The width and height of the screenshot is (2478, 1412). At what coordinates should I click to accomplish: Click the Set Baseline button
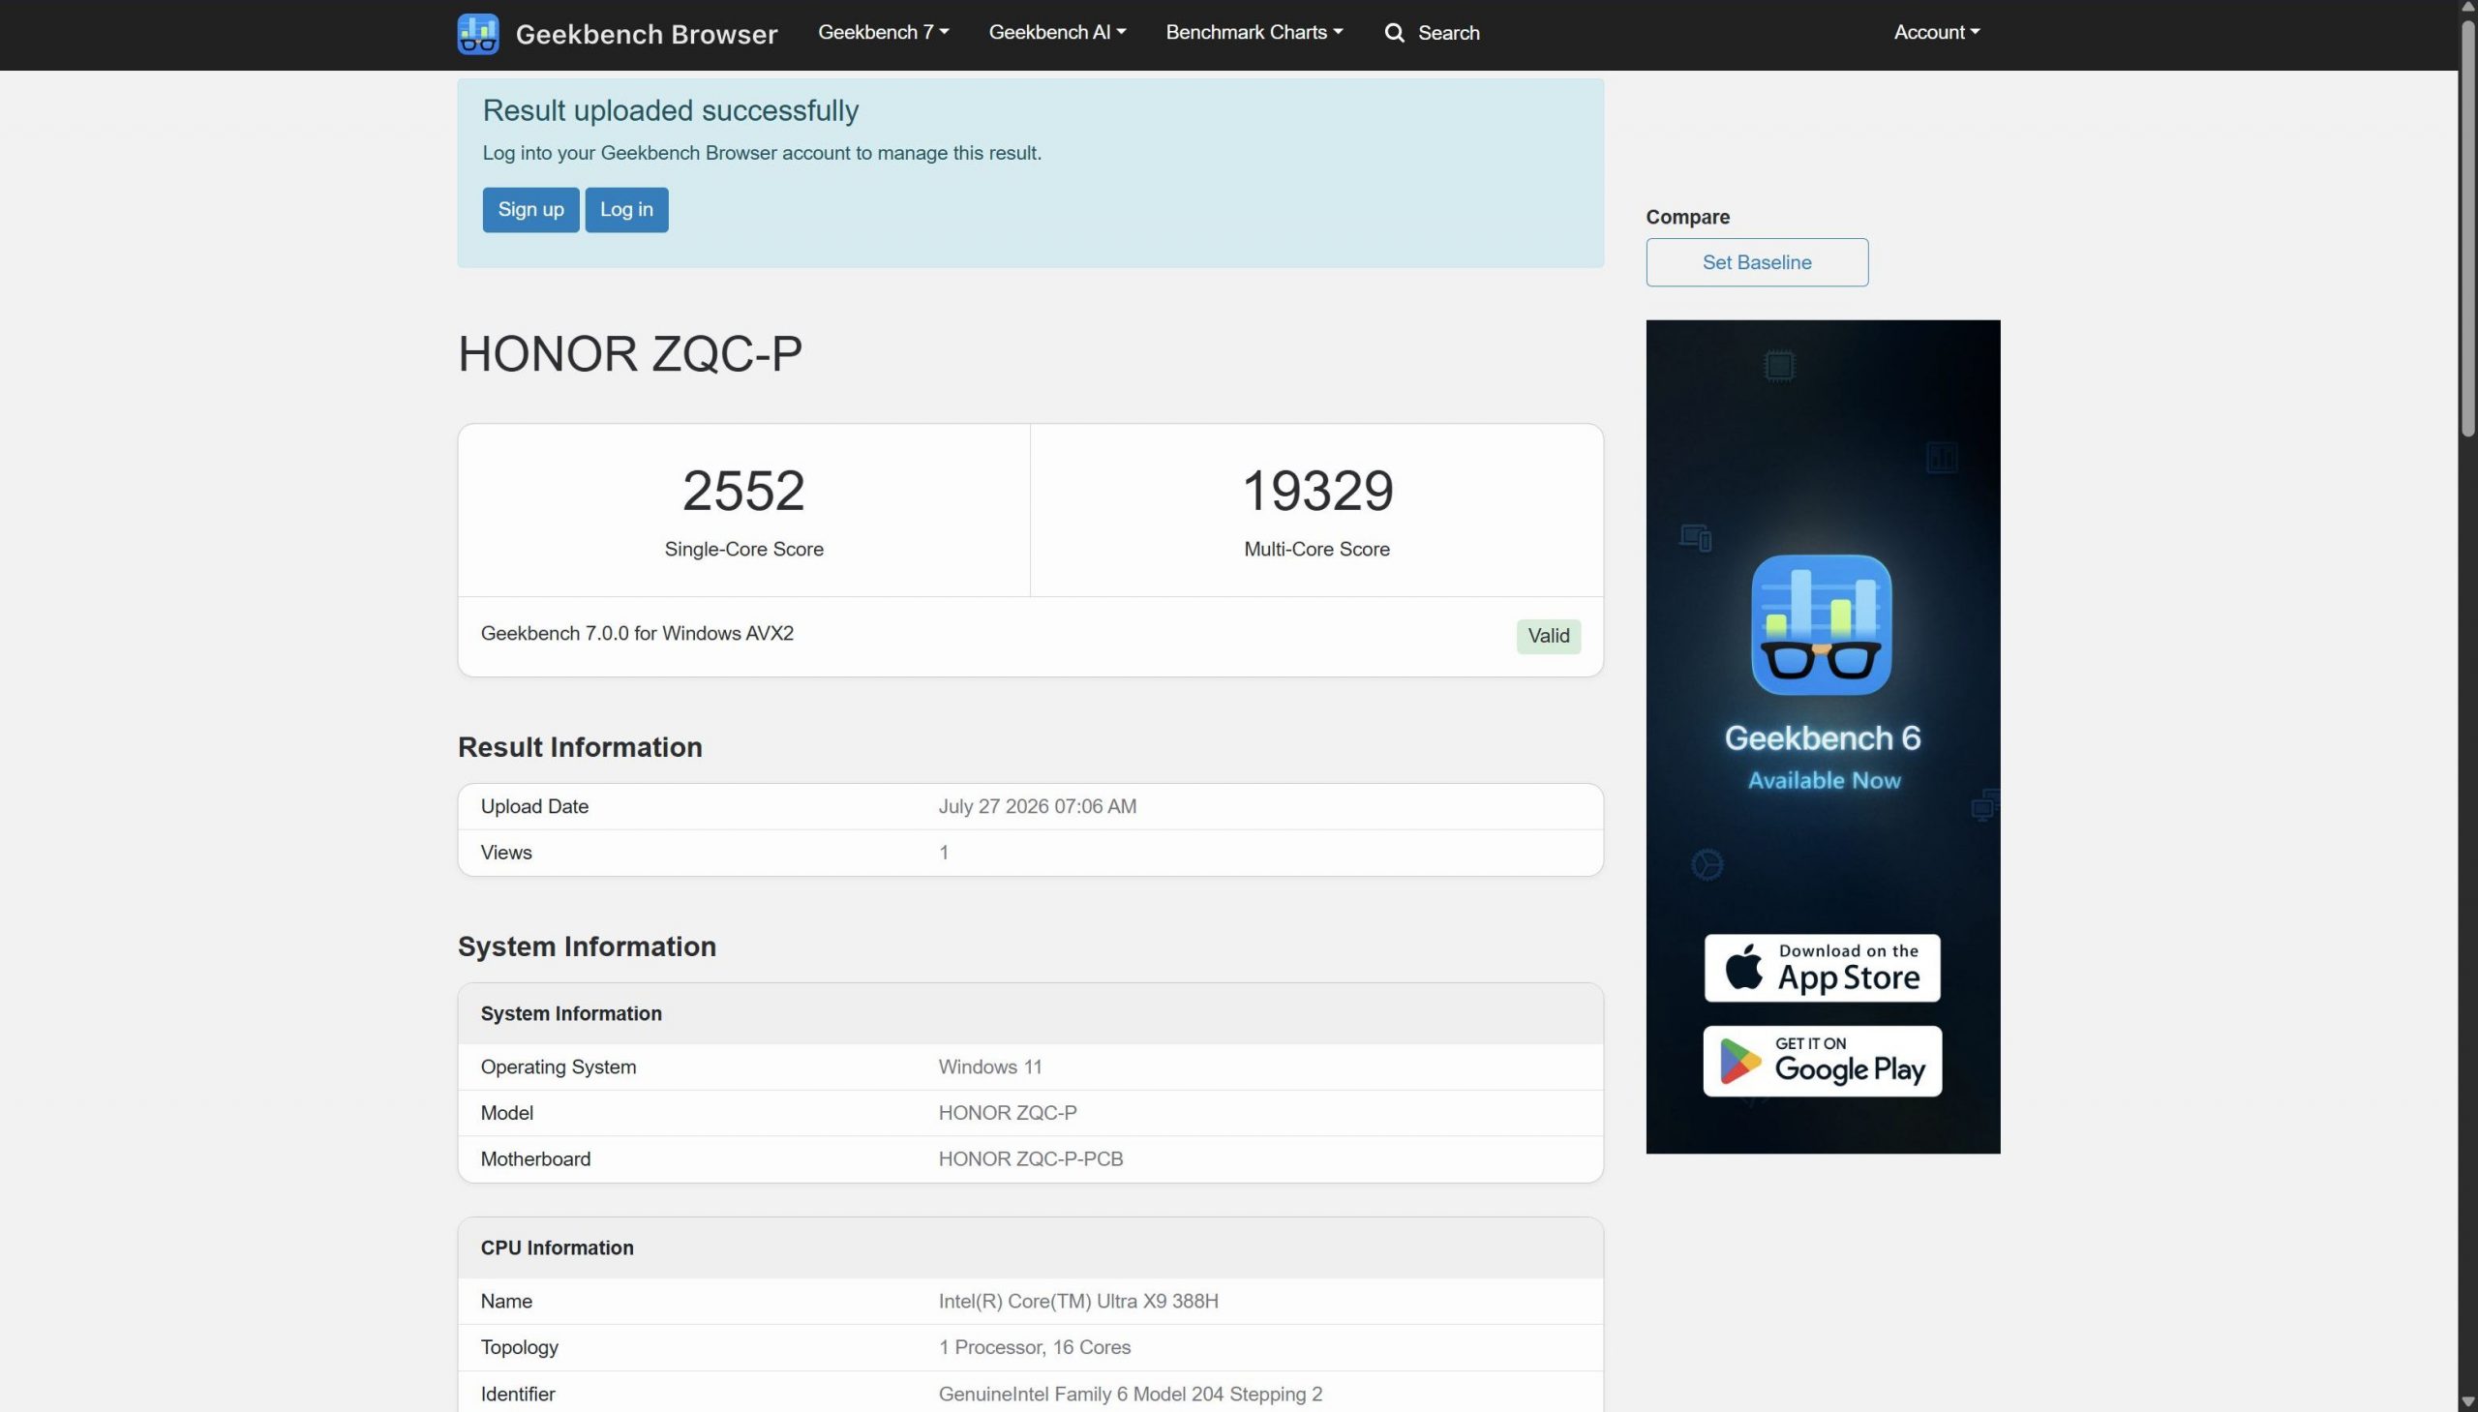1757,262
